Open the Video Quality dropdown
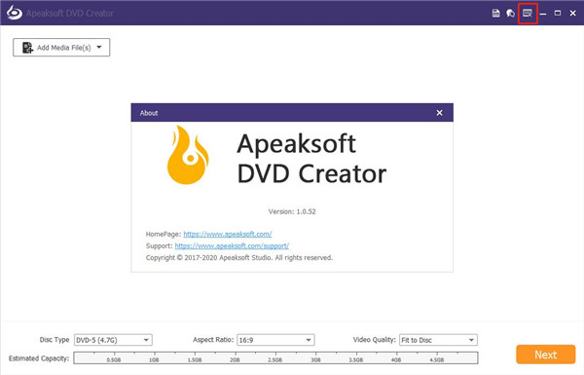The image size is (584, 375). pyautogui.click(x=438, y=340)
